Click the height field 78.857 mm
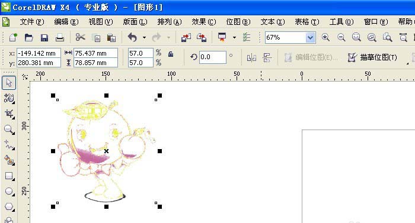The image size is (415, 223). tap(95, 63)
